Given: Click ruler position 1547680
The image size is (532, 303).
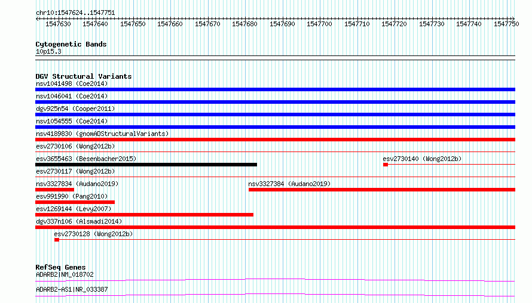Looking at the screenshot, I should 244,24.
